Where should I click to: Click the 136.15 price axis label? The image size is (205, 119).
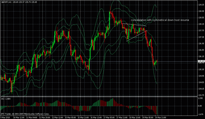[x=201, y=56]
